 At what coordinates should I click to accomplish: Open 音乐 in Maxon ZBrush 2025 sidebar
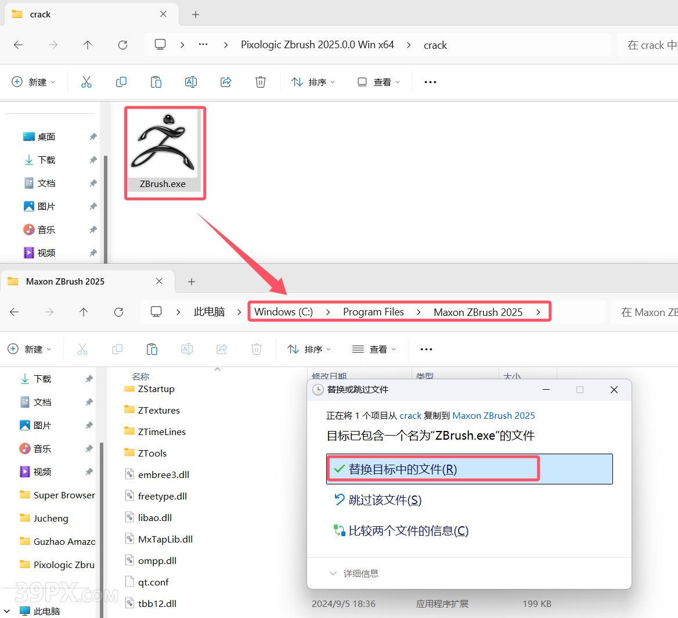pyautogui.click(x=42, y=449)
